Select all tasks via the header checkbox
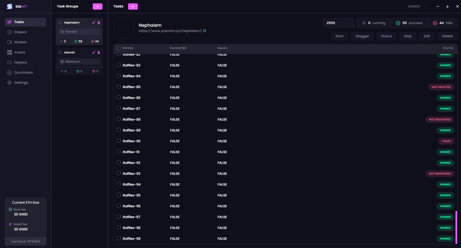Image resolution: width=461 pixels, height=248 pixels. (x=118, y=48)
